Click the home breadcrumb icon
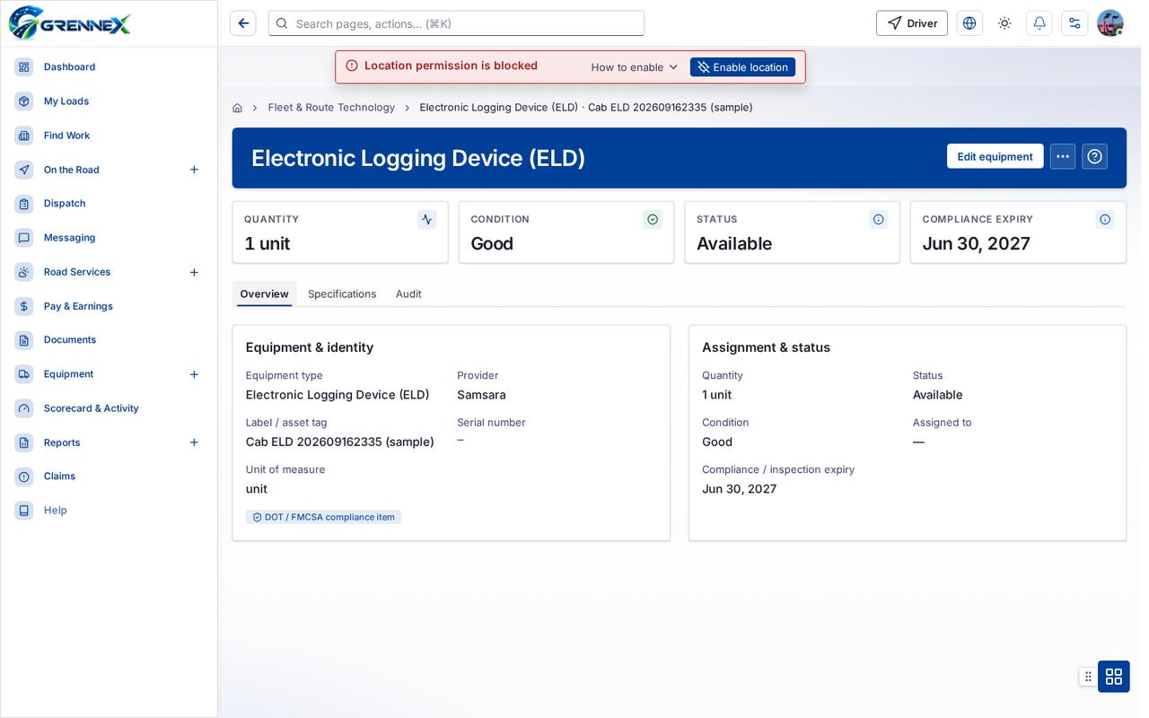Screen dimensions: 1149x718 pos(237,108)
